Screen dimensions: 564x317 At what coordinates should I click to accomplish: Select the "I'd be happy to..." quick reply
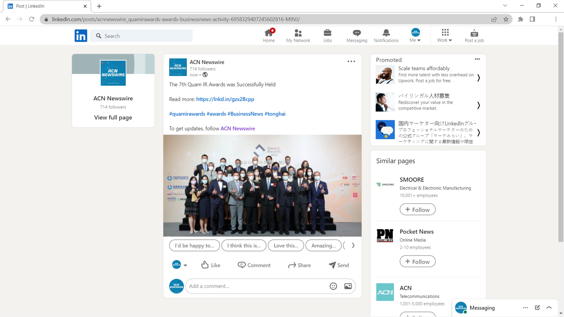pos(194,246)
